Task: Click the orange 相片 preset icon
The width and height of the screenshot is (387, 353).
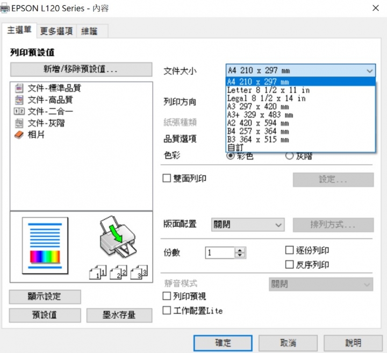Action: click(x=19, y=135)
